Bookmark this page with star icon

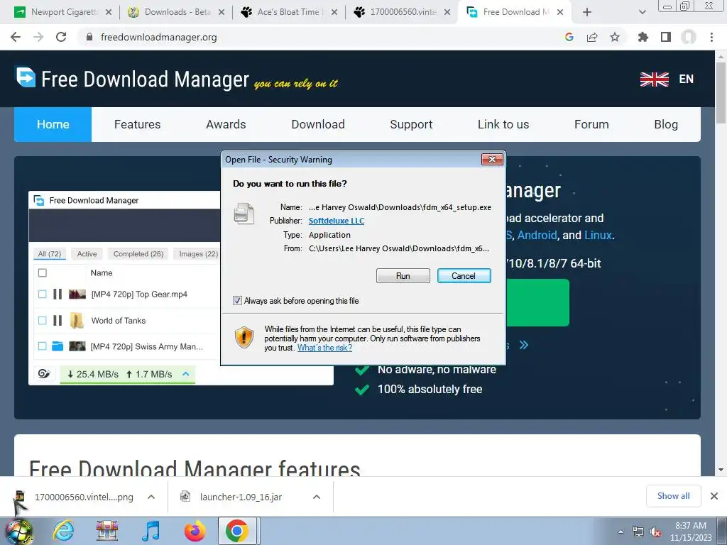(615, 37)
